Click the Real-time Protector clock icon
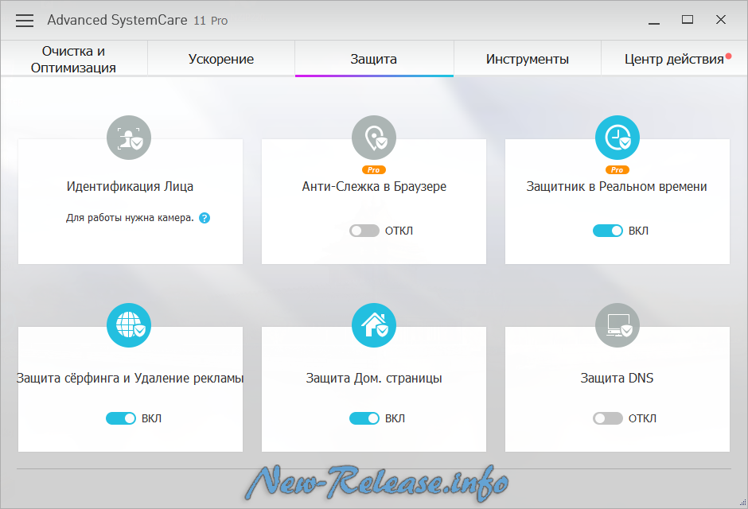This screenshot has width=748, height=509. [617, 138]
